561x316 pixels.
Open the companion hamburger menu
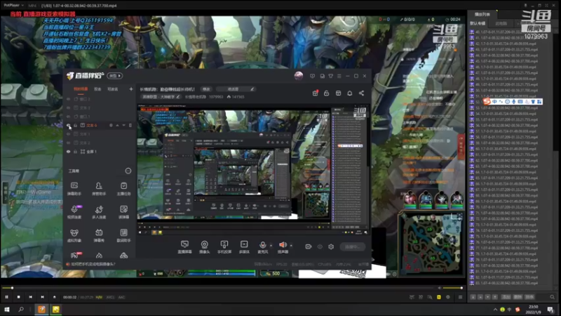pos(339,76)
